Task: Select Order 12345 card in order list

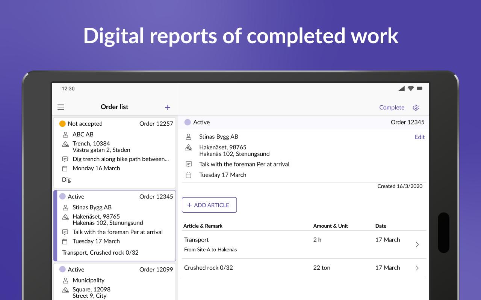Action: (x=115, y=226)
